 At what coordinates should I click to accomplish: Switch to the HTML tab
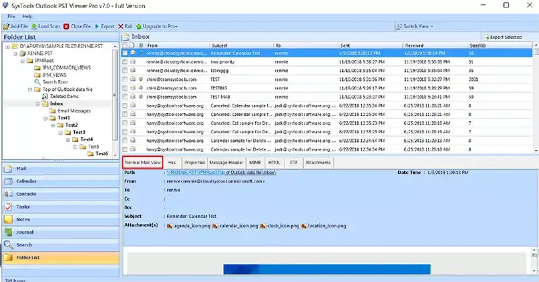pos(274,162)
